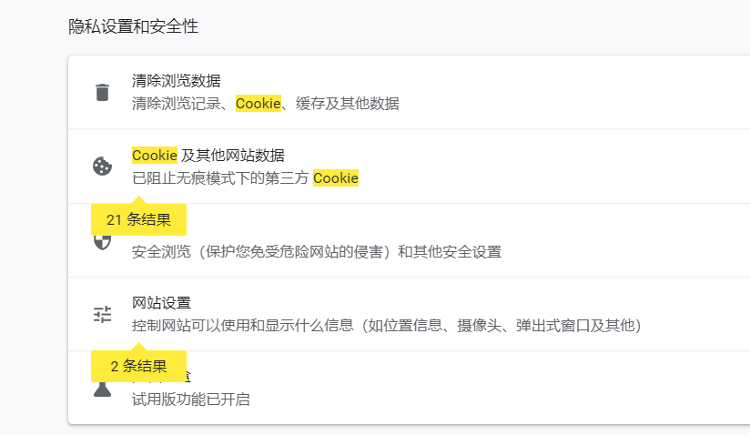Click the cookie icon
Viewport: 750px width, 435px height.
tap(102, 167)
